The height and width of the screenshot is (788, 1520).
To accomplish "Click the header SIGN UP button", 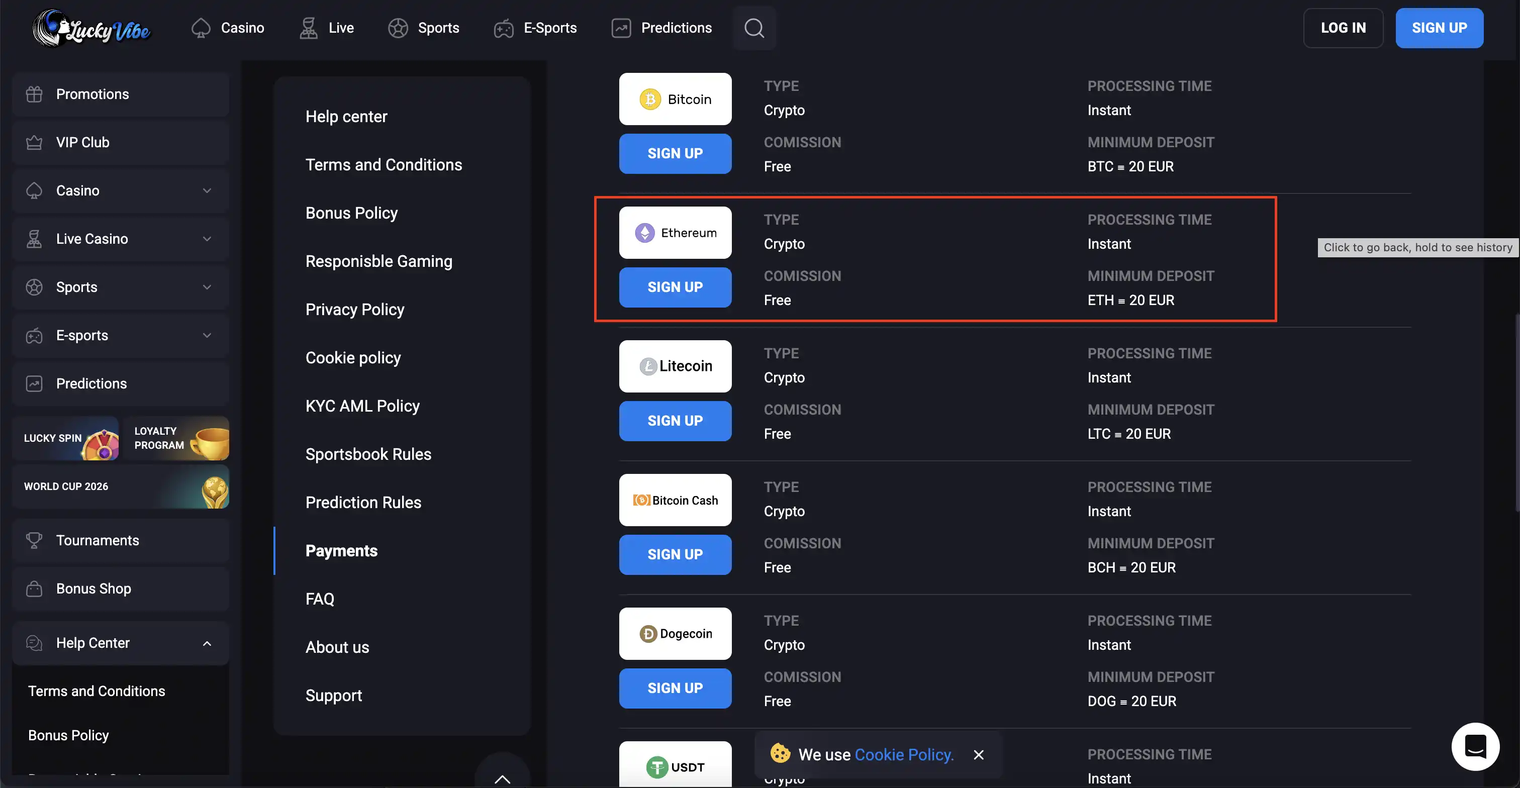I will [1439, 28].
